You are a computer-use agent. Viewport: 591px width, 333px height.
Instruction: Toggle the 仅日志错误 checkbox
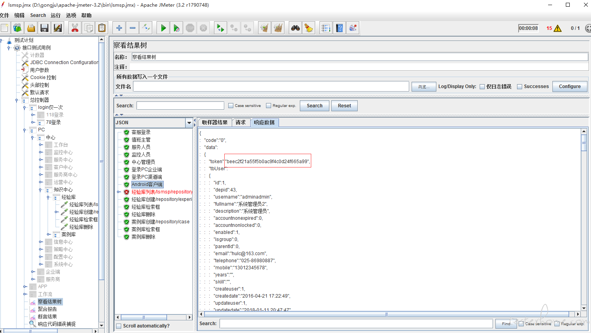[482, 86]
